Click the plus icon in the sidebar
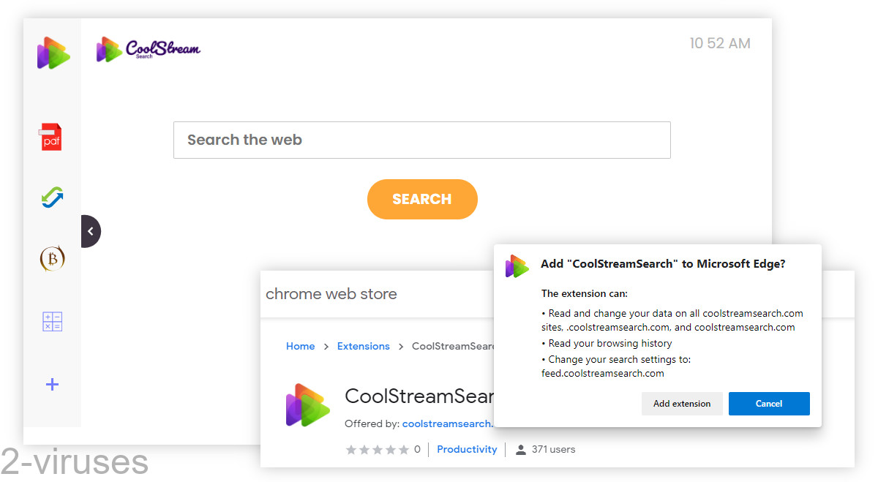 click(51, 384)
